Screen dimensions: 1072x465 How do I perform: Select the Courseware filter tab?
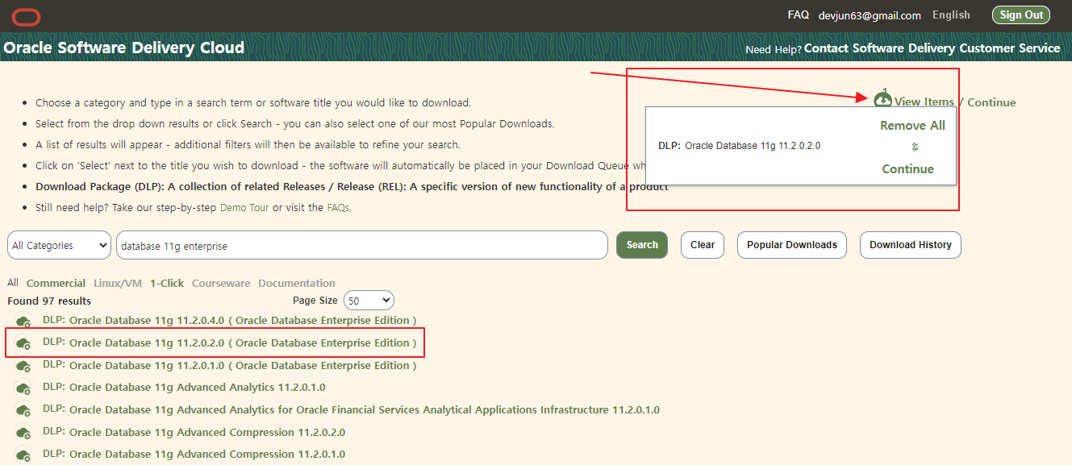pos(221,283)
